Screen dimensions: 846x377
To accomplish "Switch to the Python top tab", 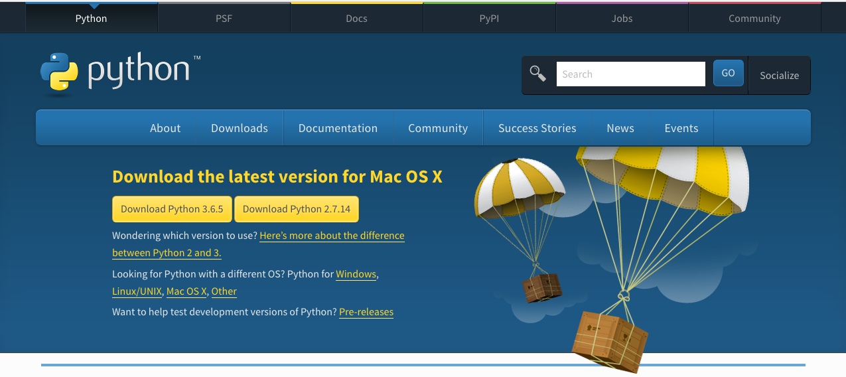I will [92, 18].
